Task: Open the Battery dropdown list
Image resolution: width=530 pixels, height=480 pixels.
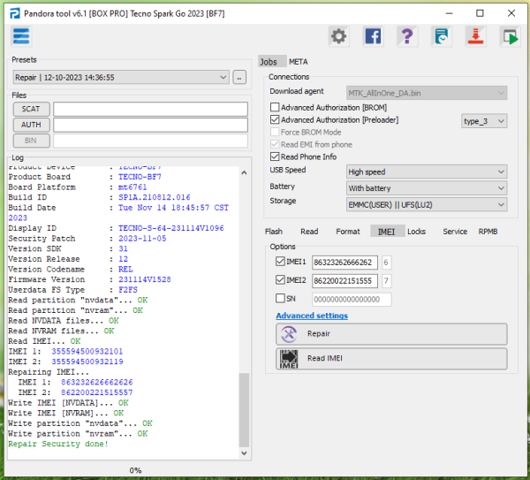Action: pos(427,187)
